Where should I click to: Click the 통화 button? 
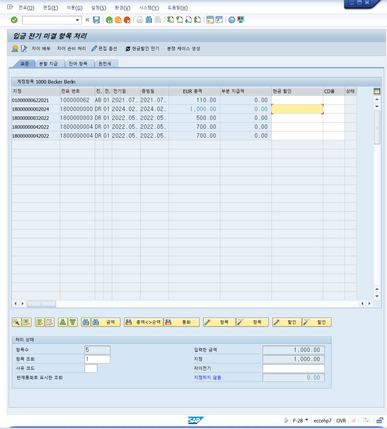[x=181, y=322]
